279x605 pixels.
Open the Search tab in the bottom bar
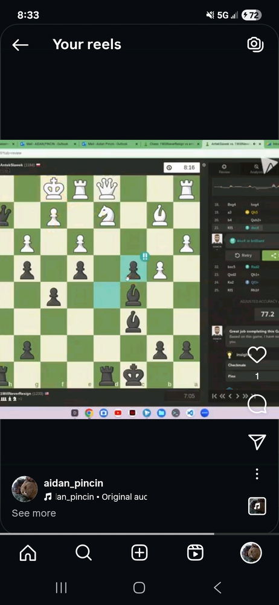(x=83, y=554)
